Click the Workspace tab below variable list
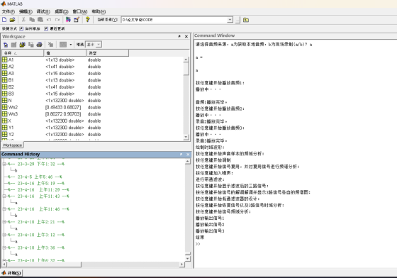 coord(13,145)
